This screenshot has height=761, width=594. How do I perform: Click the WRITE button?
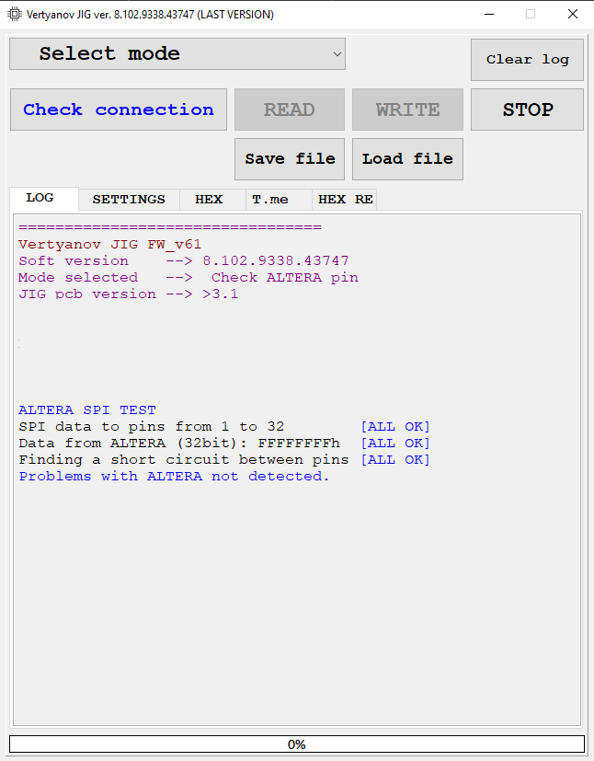407,110
